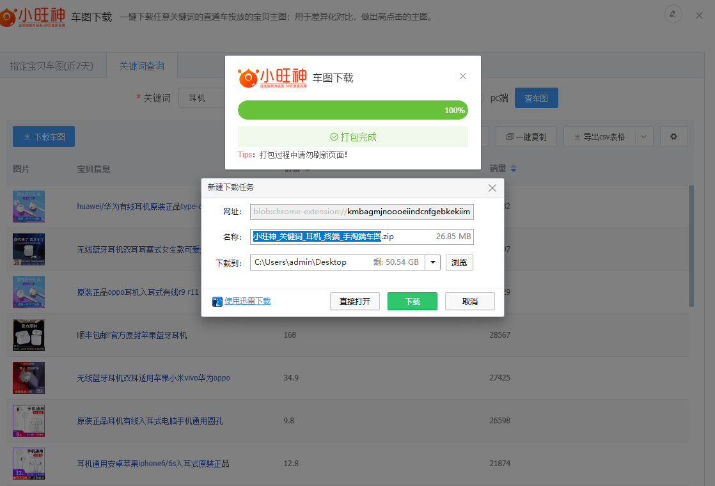715x486 pixels.
Task: Click the sales figure 28567
Action: pos(499,335)
